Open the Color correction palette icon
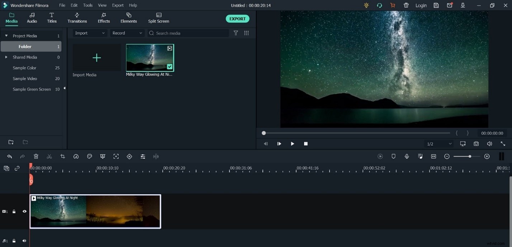Image resolution: width=512 pixels, height=247 pixels. [x=89, y=156]
